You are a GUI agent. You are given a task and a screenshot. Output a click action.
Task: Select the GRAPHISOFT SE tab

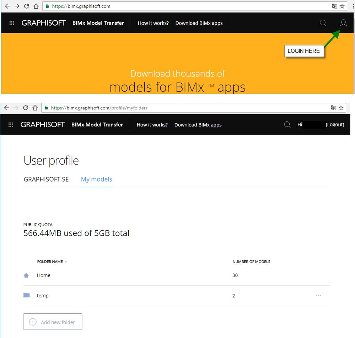46,179
